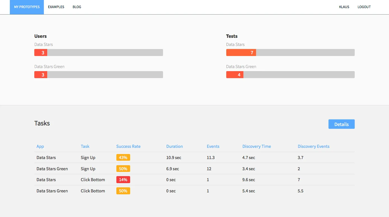
Task: Sort the table by Discovery Time column
Action: [x=256, y=146]
